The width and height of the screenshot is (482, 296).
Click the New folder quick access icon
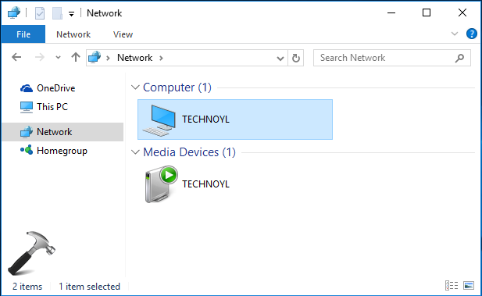point(57,13)
